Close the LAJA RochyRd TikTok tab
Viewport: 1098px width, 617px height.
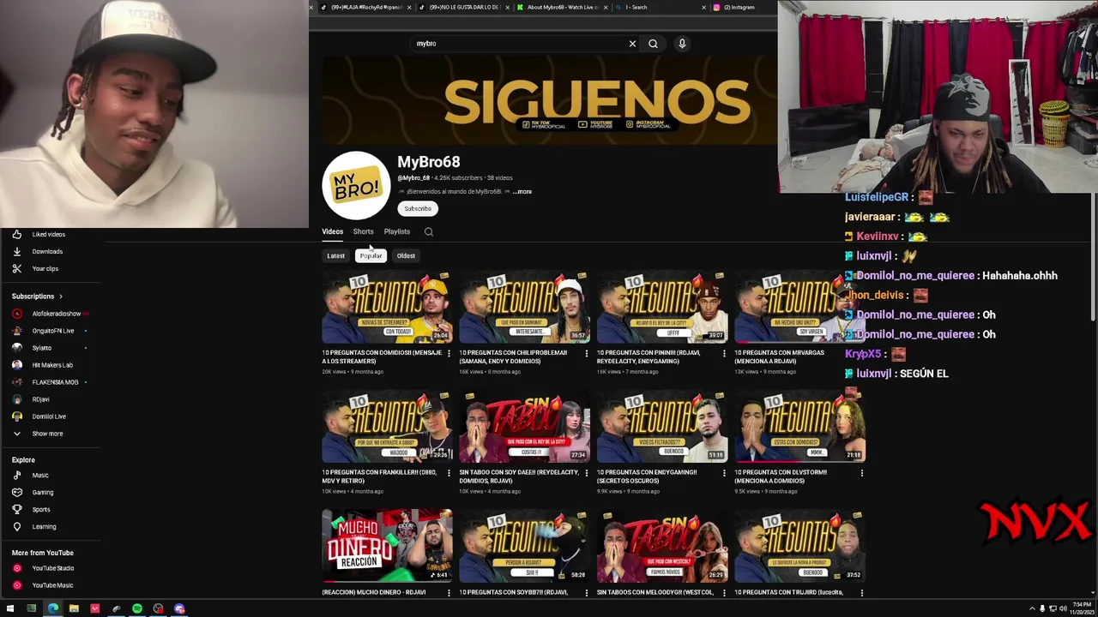(409, 7)
